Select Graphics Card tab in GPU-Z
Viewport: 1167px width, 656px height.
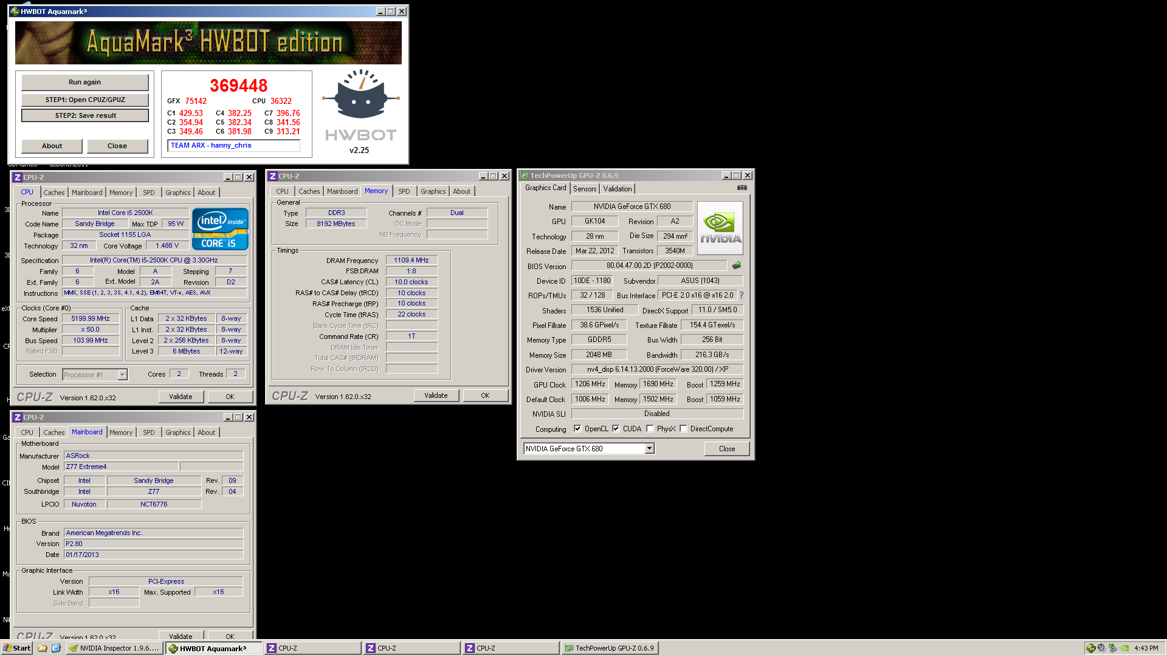point(545,188)
